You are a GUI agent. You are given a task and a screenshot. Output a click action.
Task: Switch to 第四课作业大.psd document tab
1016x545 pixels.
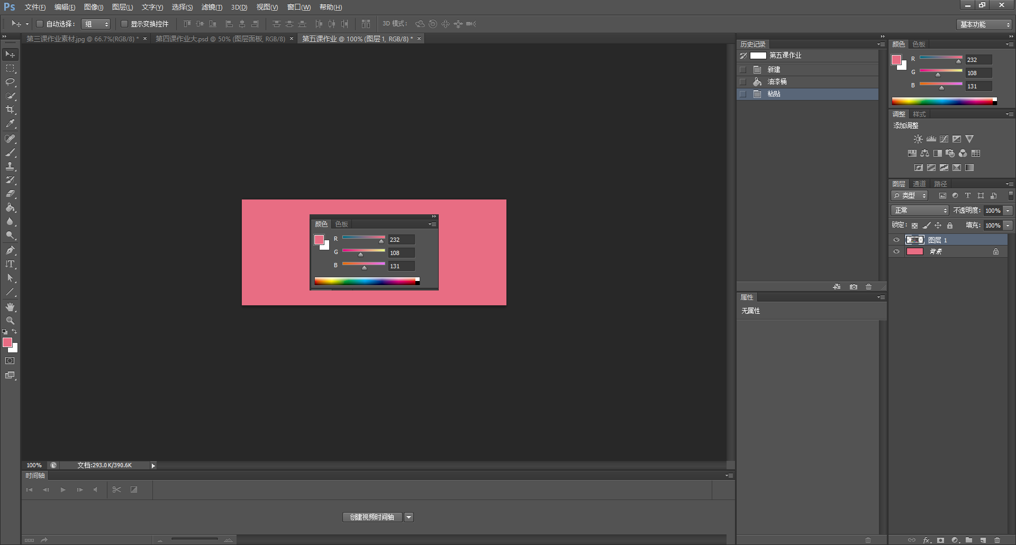pyautogui.click(x=220, y=39)
